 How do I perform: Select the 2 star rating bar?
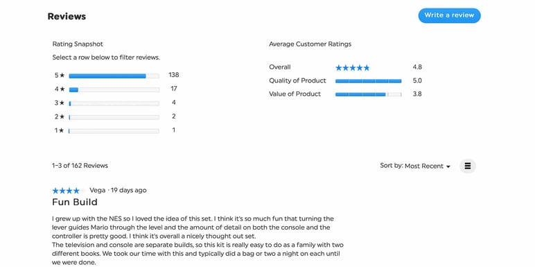pyautogui.click(x=114, y=117)
